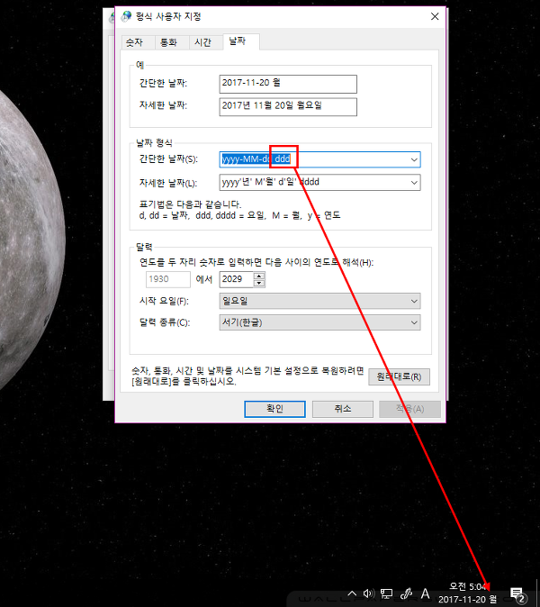This screenshot has width=540, height=607.
Task: Open the volume speaker tray icon
Action: (369, 593)
